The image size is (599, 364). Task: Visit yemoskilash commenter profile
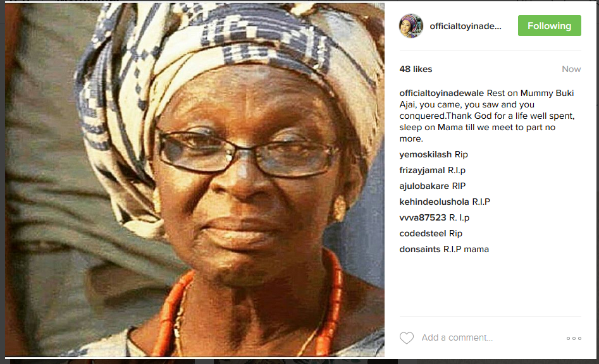pos(425,155)
